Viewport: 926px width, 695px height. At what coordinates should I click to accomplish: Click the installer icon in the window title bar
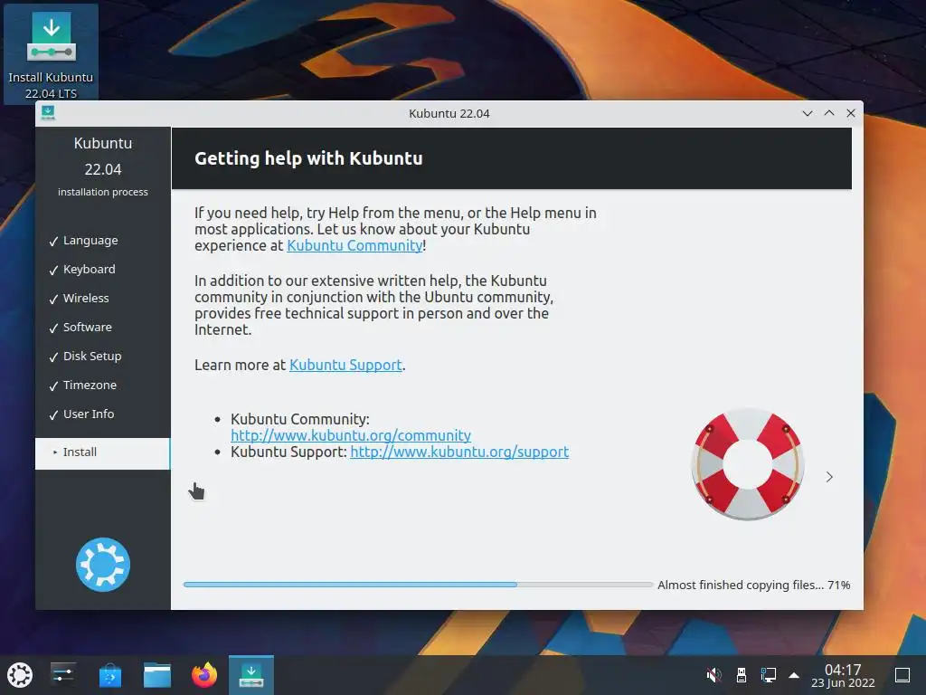tap(48, 113)
